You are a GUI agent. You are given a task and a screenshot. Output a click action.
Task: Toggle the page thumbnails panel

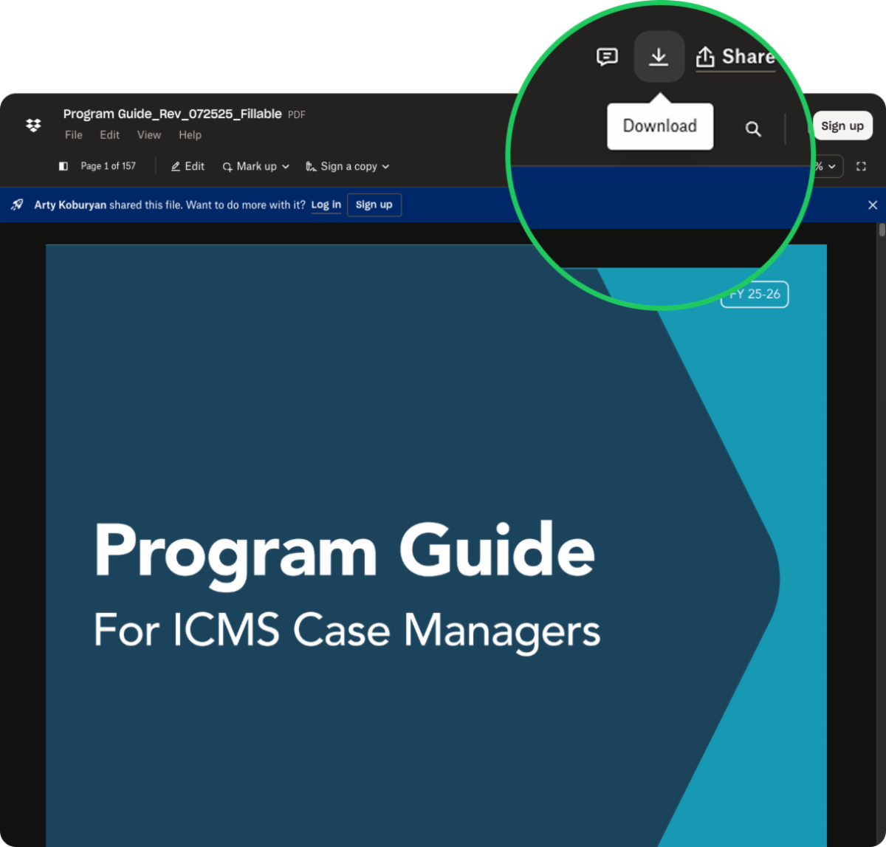(63, 166)
